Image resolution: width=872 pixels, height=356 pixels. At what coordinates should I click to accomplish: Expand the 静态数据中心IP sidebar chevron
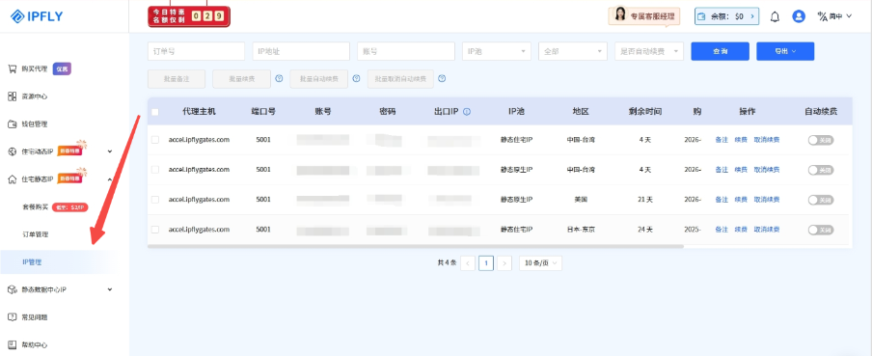point(110,289)
